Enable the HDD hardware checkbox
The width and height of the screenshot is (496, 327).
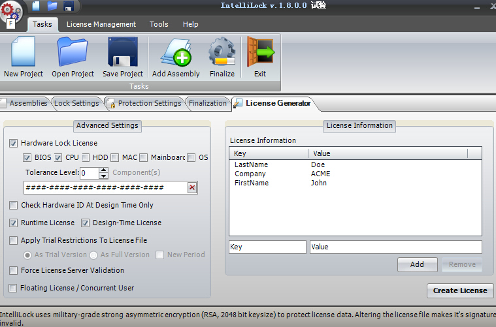tap(86, 157)
